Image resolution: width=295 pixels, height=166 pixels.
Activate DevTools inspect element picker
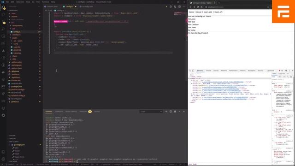190,71
